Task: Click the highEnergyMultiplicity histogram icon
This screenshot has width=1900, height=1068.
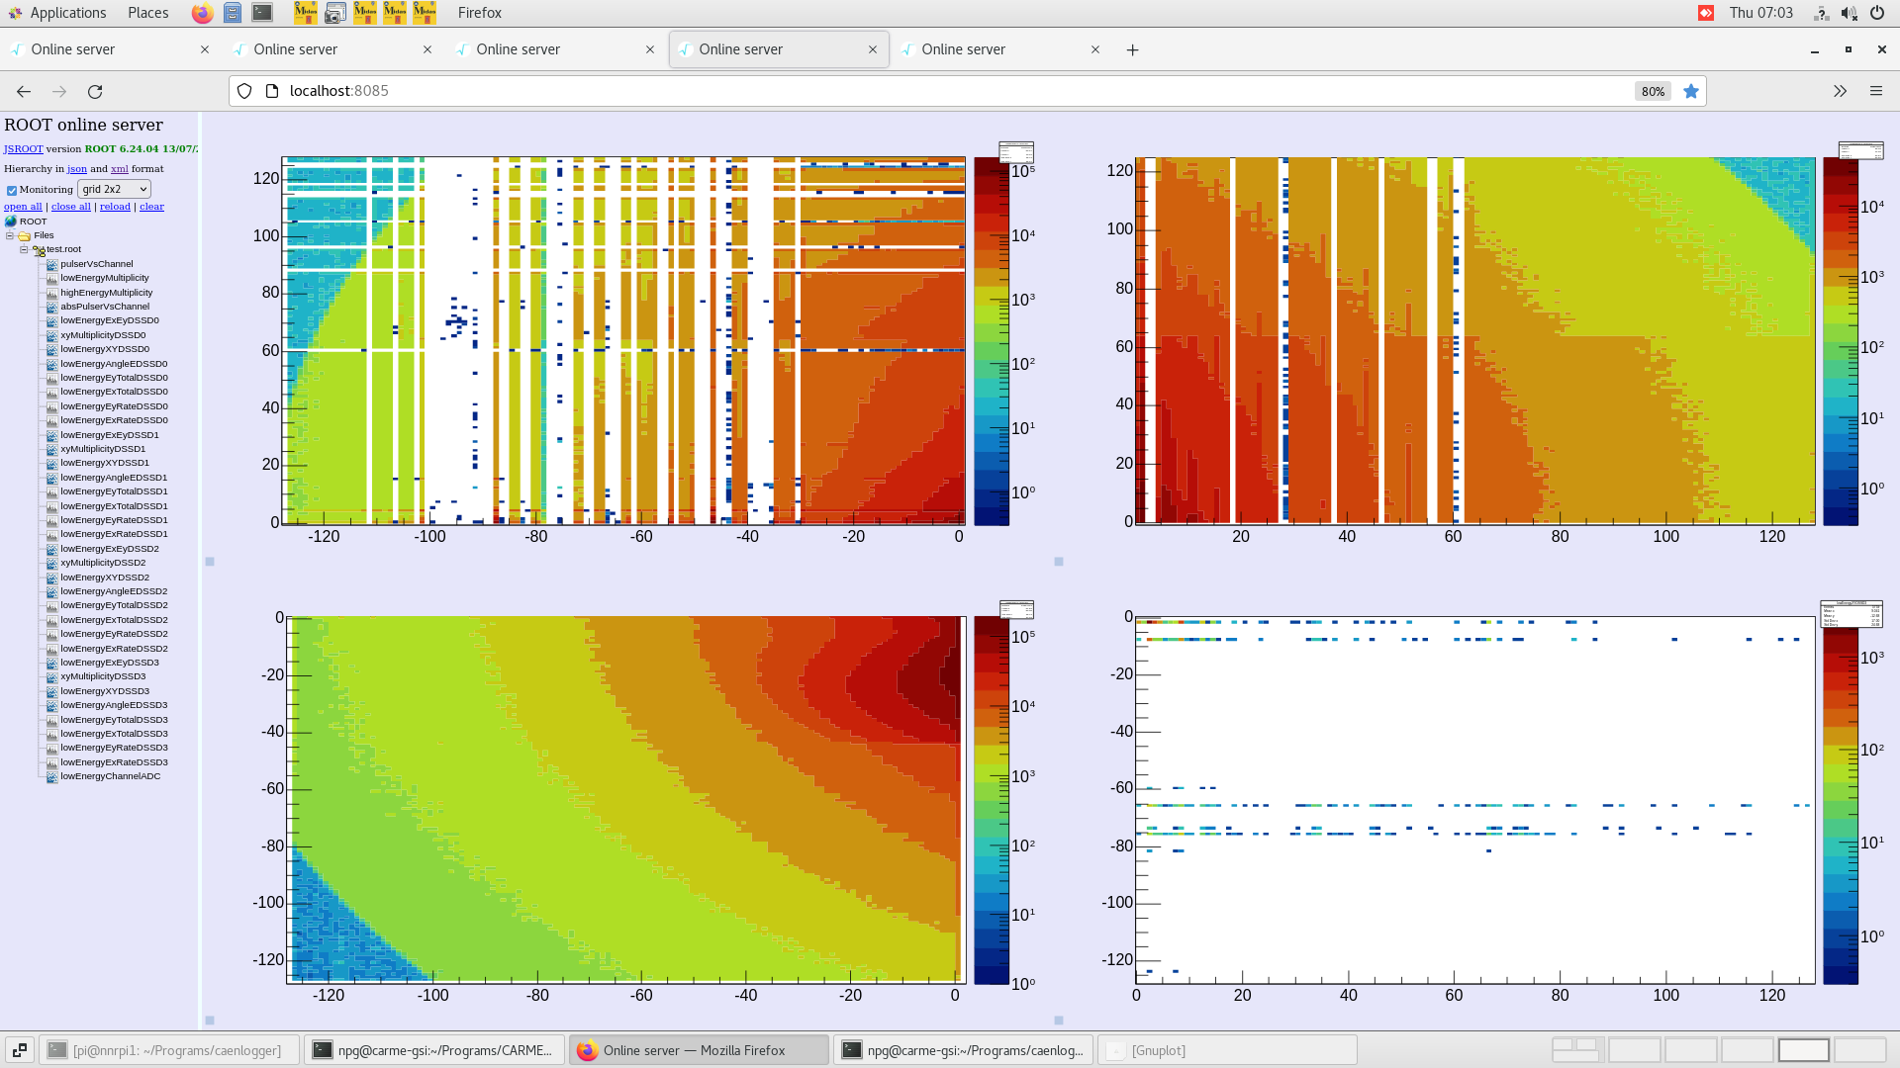Action: 50,292
